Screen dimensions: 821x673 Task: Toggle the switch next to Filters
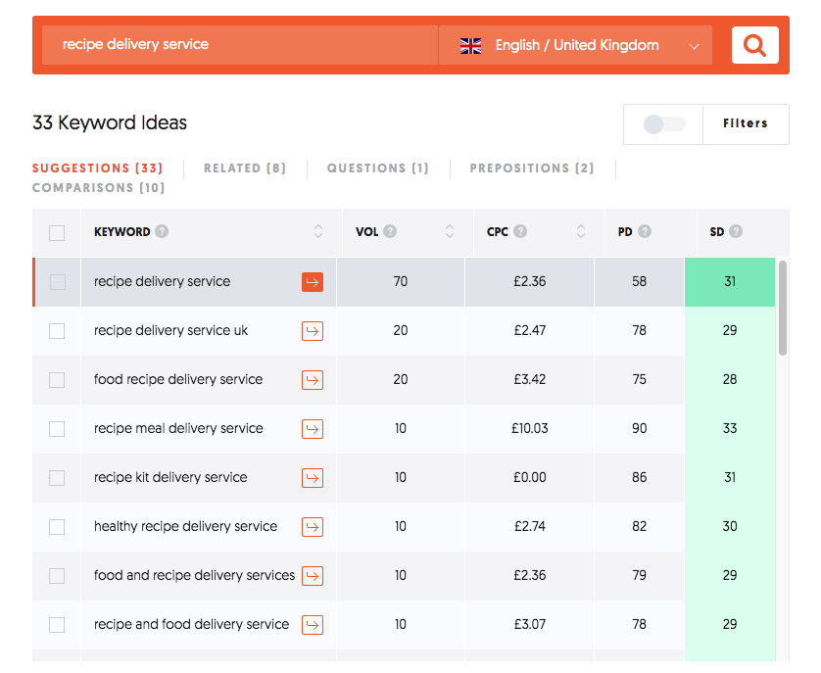click(x=663, y=123)
